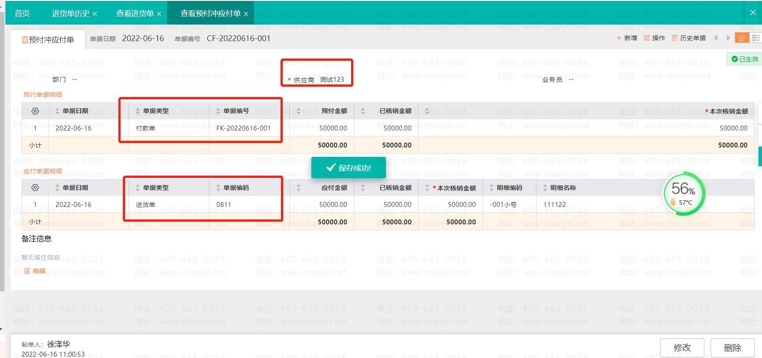
Task: Sort 预付单据明细 by 已核销金额
Action: pos(363,111)
